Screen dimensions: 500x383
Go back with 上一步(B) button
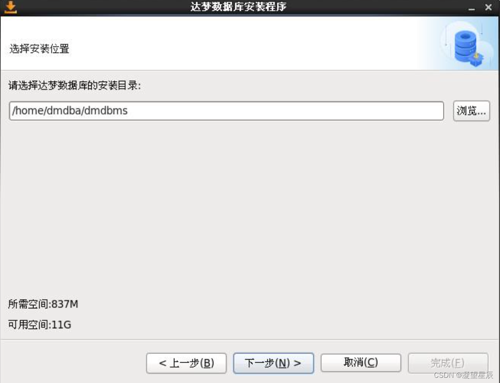point(186,363)
